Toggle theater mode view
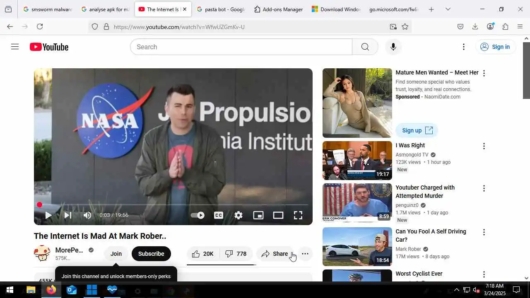The height and width of the screenshot is (298, 530). click(x=278, y=215)
